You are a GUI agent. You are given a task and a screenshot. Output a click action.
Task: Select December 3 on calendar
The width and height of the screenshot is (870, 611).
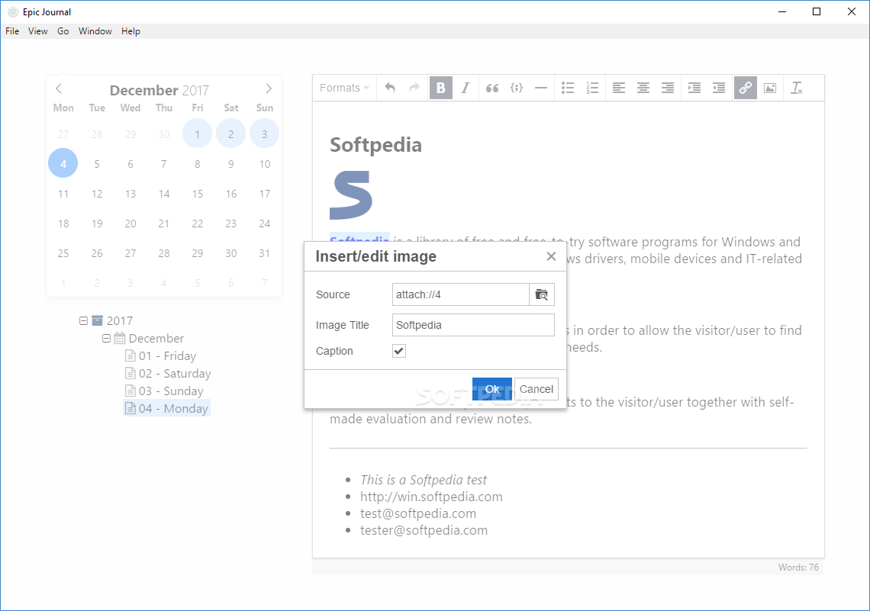[265, 133]
